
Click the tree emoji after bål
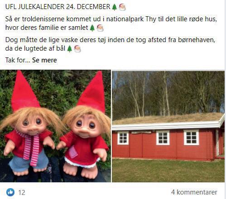click(x=69, y=49)
